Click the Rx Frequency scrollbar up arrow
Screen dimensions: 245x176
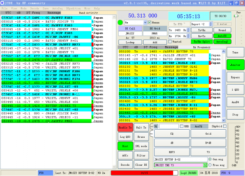224,51
